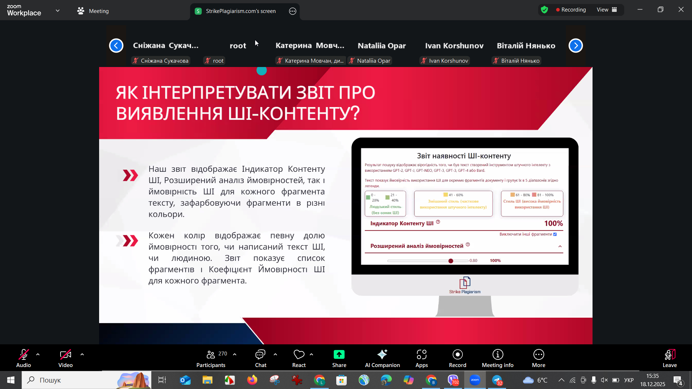Switch to the Meeting tab
Screen dimensions: 692x389
tap(93, 11)
